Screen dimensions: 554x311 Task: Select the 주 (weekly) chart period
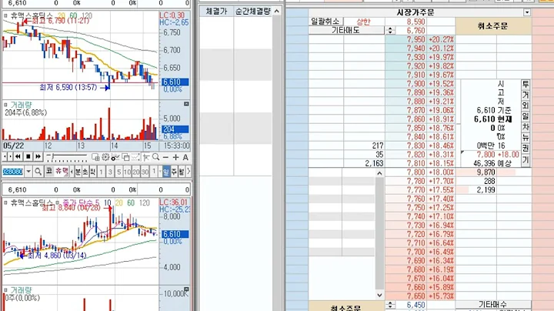tap(174, 172)
